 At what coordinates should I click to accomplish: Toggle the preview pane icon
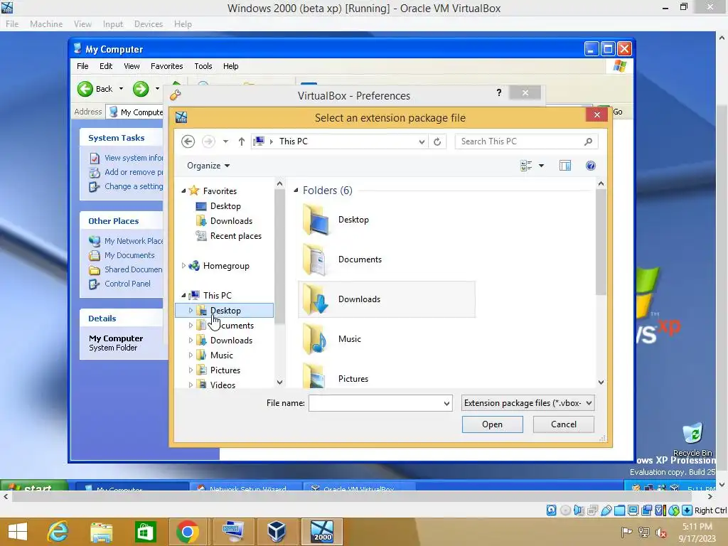pyautogui.click(x=565, y=166)
